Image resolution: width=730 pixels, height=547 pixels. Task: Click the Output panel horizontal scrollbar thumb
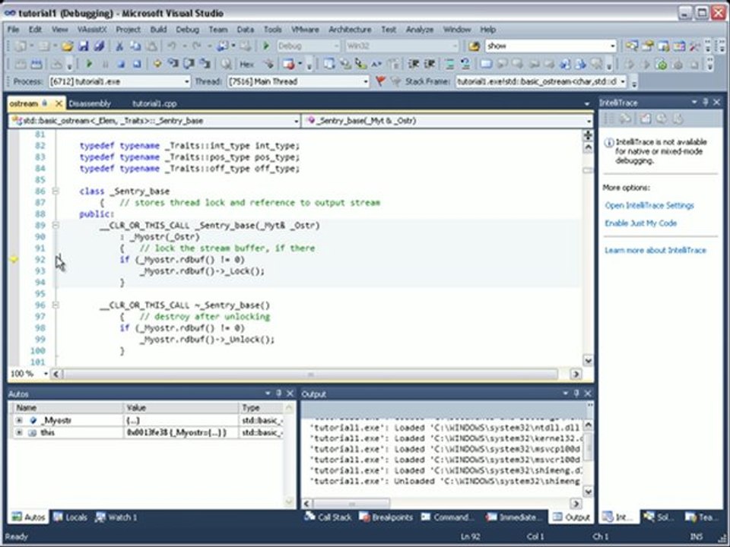(352, 504)
